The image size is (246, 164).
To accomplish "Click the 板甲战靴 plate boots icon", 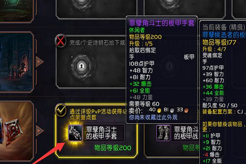I will click(163, 133).
